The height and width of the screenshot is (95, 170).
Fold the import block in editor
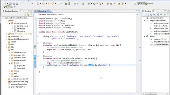click(38, 19)
